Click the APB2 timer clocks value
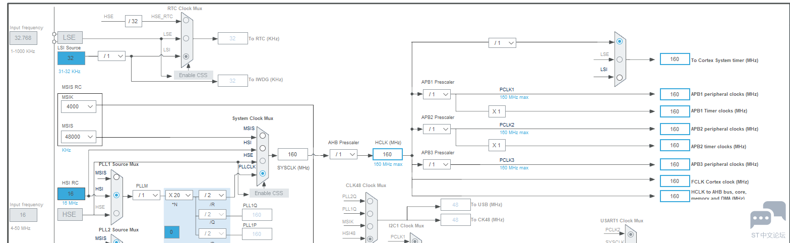This screenshot has width=790, height=243. coord(675,145)
